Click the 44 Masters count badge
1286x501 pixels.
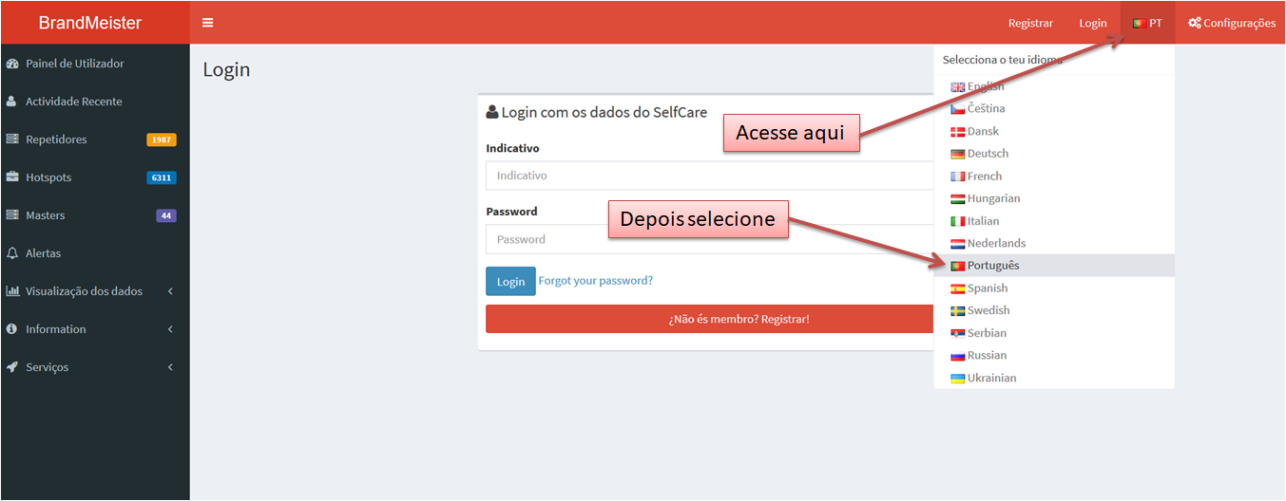tap(166, 216)
